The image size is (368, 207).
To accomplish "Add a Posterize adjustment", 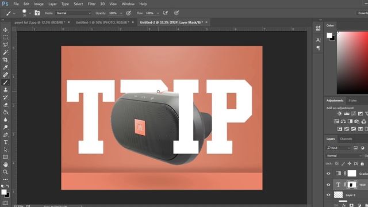I will (346, 129).
